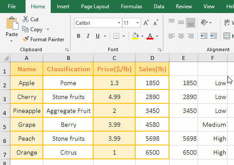Image resolution: width=234 pixels, height=165 pixels.
Task: Increase font size with large A icon
Action: tap(146, 23)
